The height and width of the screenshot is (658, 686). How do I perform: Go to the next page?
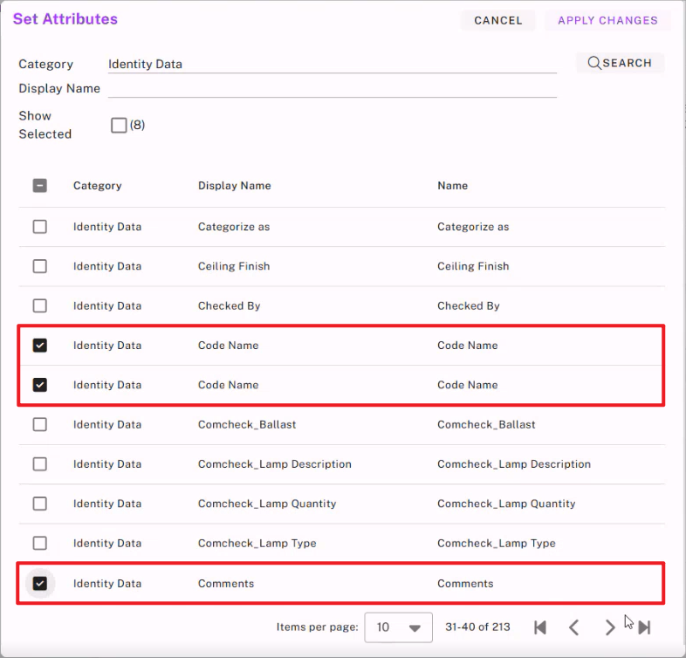[610, 627]
